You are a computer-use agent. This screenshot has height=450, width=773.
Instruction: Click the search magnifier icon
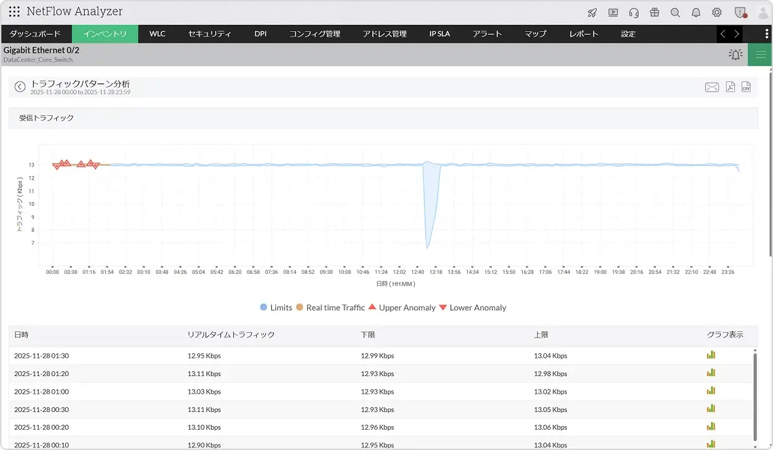point(675,13)
